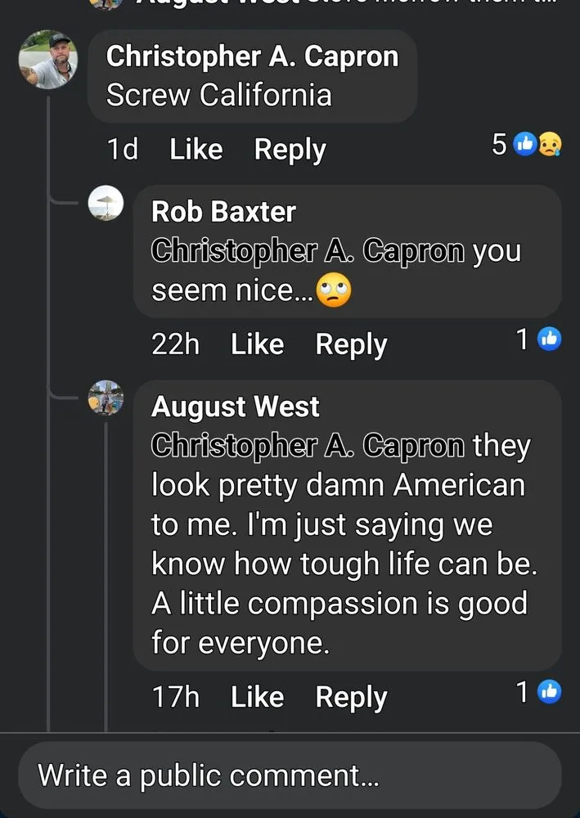Open the August West author name link
The image size is (580, 818).
click(x=236, y=407)
